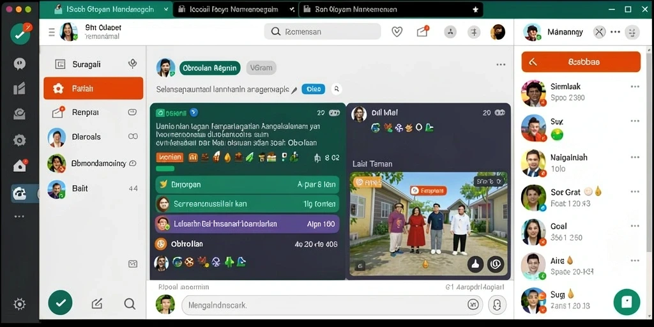Click the green Obroulan Aepnin button

[210, 68]
